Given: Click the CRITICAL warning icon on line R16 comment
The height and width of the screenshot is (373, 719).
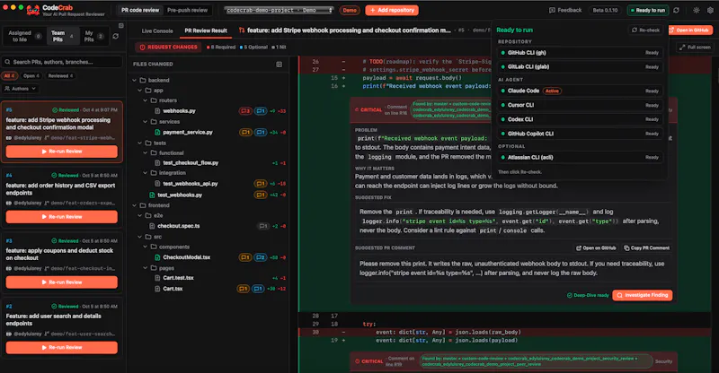Looking at the screenshot, I should [357, 110].
